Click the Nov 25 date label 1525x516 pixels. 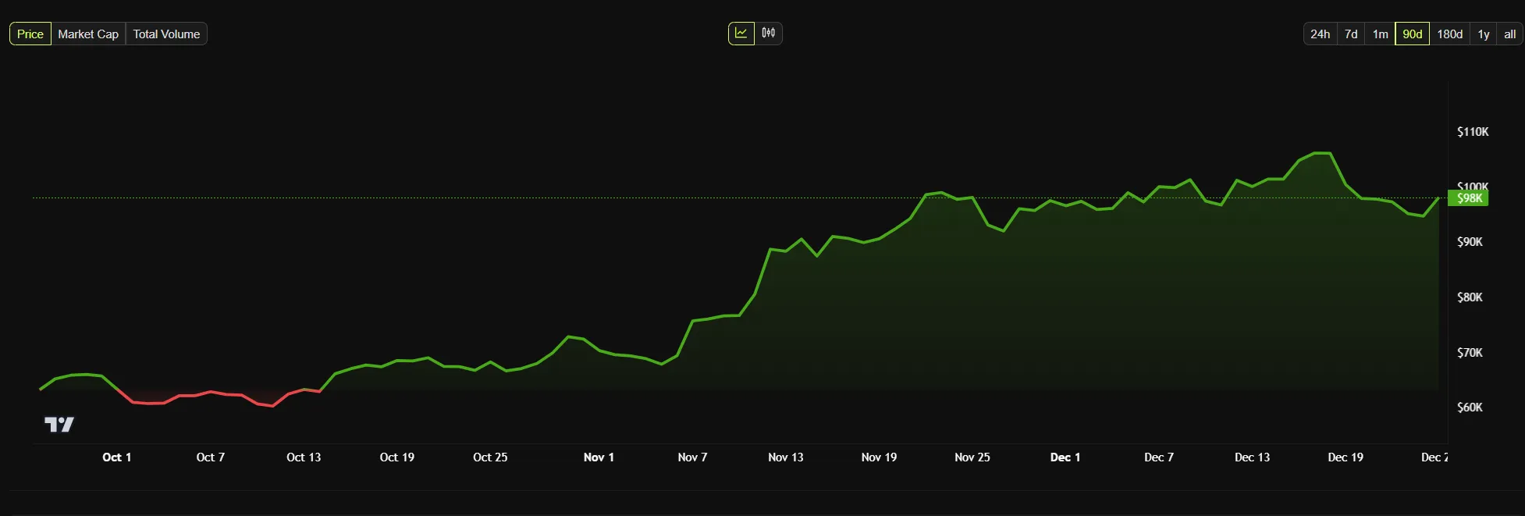pos(972,457)
